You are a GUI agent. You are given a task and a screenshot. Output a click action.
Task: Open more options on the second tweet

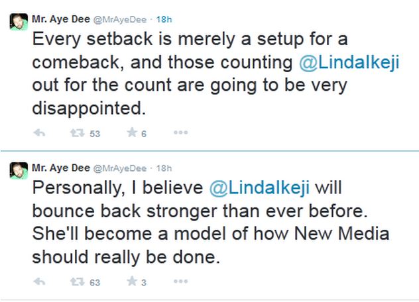coord(180,282)
